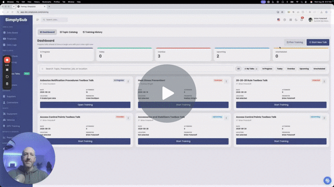Stop recording with the red recorder button
Image resolution: width=334 pixels, height=187 pixels.
coord(7,60)
